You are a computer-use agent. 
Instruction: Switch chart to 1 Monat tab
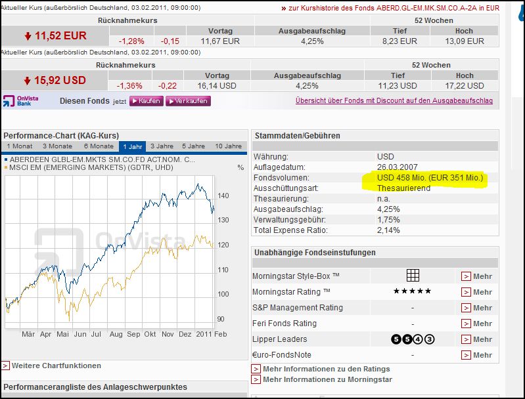(20, 146)
